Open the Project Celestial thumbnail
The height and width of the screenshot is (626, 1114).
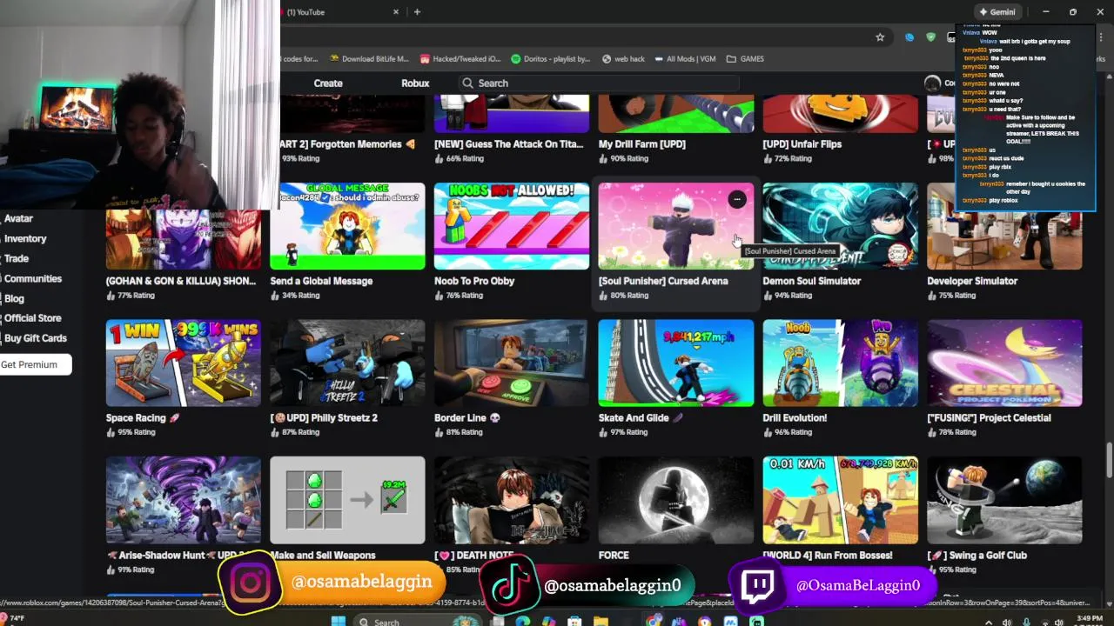click(x=1004, y=363)
